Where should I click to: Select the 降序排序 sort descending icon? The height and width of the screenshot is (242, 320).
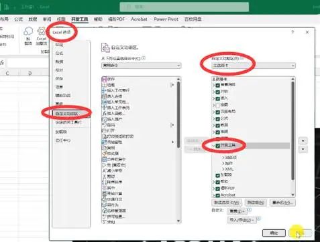coord(104,182)
